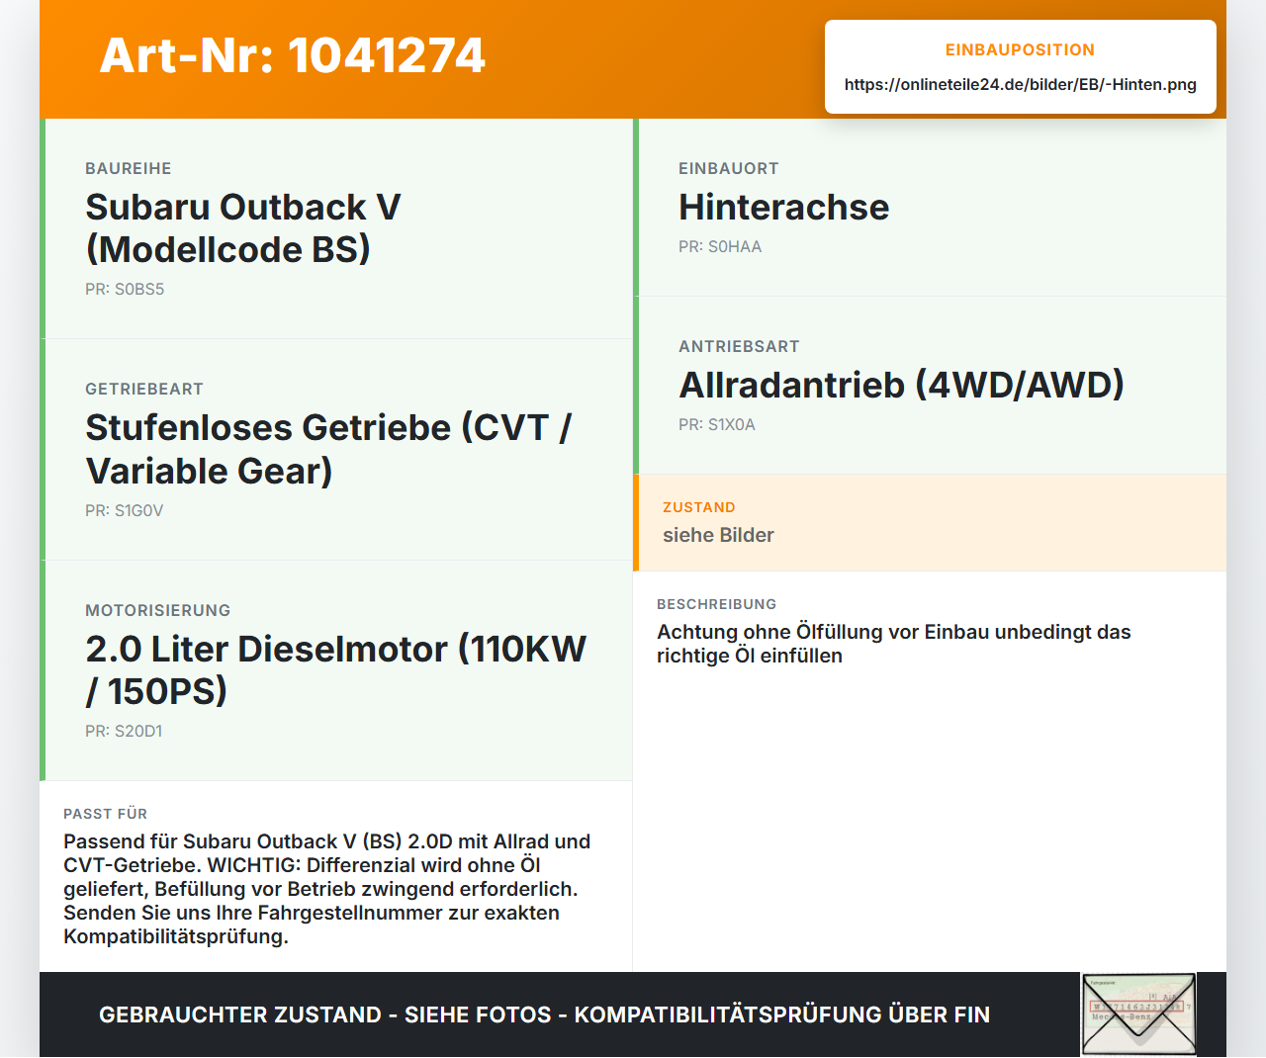Click the envelope FIN image in the footer
The image size is (1266, 1058).
(1138, 1014)
